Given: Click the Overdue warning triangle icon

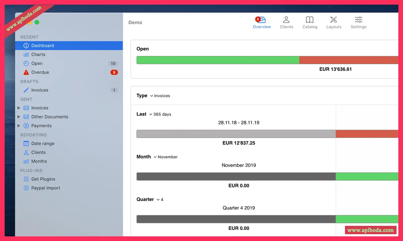Looking at the screenshot, I should tap(26, 72).
